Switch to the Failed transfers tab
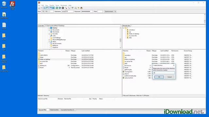Image resolution: width=209 pixels, height=117 pixels. click(55, 110)
